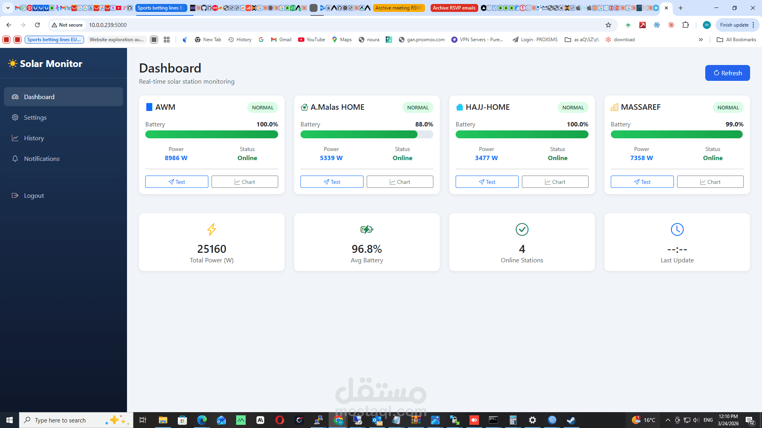Screen dimensions: 762x428
Task: Click the History chart icon in sidebar
Action: pyautogui.click(x=15, y=138)
